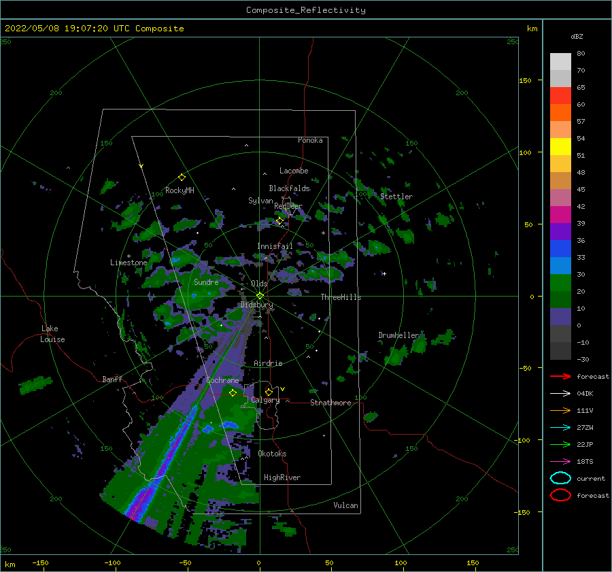Click the red forecast ellipse in legend
Viewport: 612px width, 572px height.
[x=560, y=495]
